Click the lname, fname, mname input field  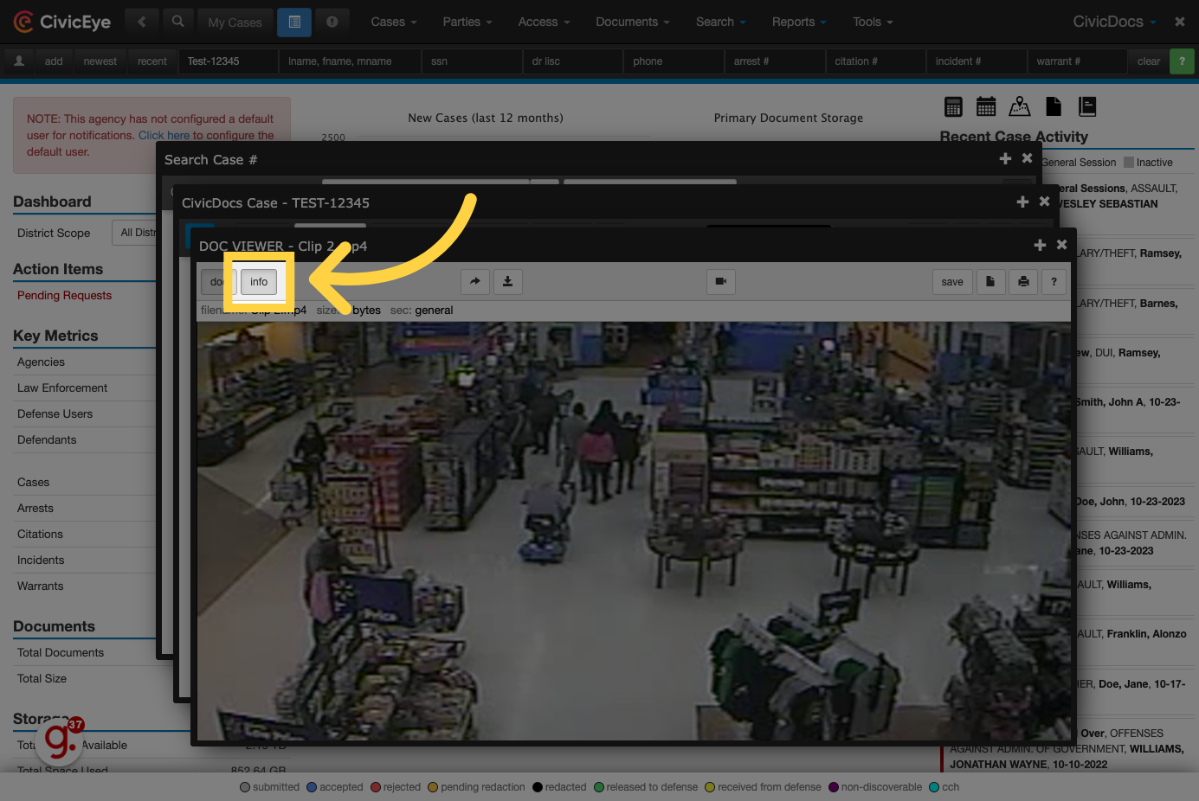(x=350, y=61)
